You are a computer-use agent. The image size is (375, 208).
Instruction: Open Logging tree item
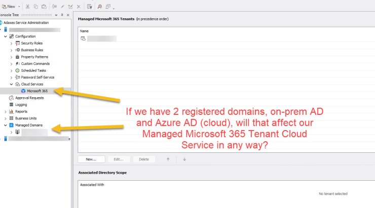(21, 105)
